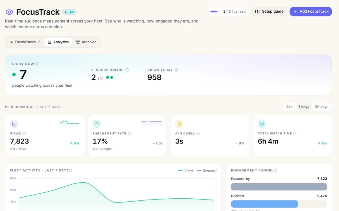The height and width of the screenshot is (211, 339).
Task: Click the green sparkline in the Views card
Action: (69, 123)
